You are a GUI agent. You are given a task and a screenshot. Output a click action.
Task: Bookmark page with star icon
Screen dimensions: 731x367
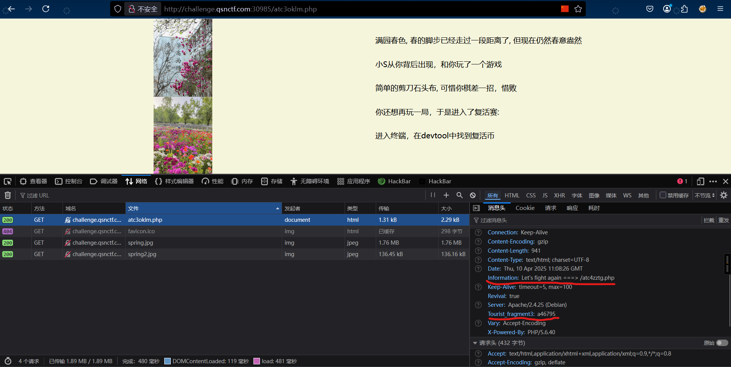click(578, 9)
